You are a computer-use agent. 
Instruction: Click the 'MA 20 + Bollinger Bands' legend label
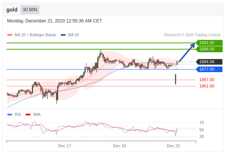[35, 35]
